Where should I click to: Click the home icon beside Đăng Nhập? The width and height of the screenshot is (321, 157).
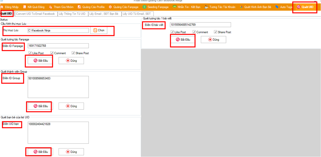coord(2,7)
